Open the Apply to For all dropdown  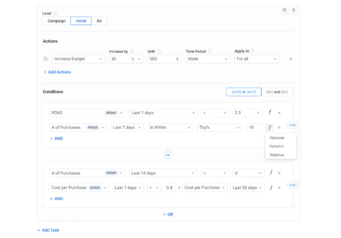tap(257, 59)
